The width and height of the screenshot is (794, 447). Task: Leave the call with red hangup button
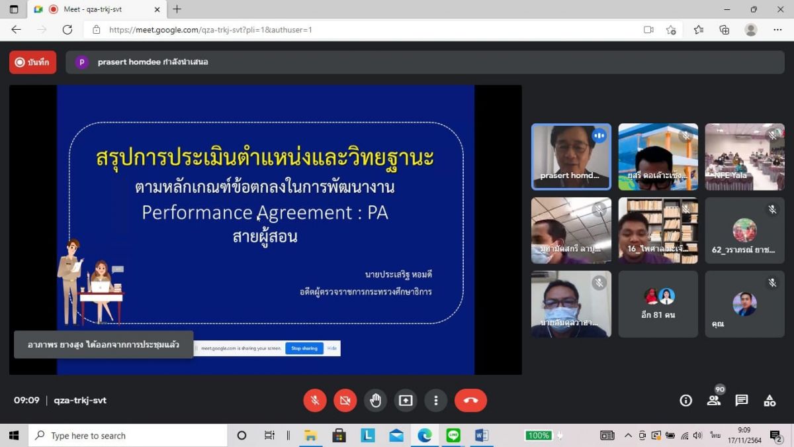click(470, 401)
